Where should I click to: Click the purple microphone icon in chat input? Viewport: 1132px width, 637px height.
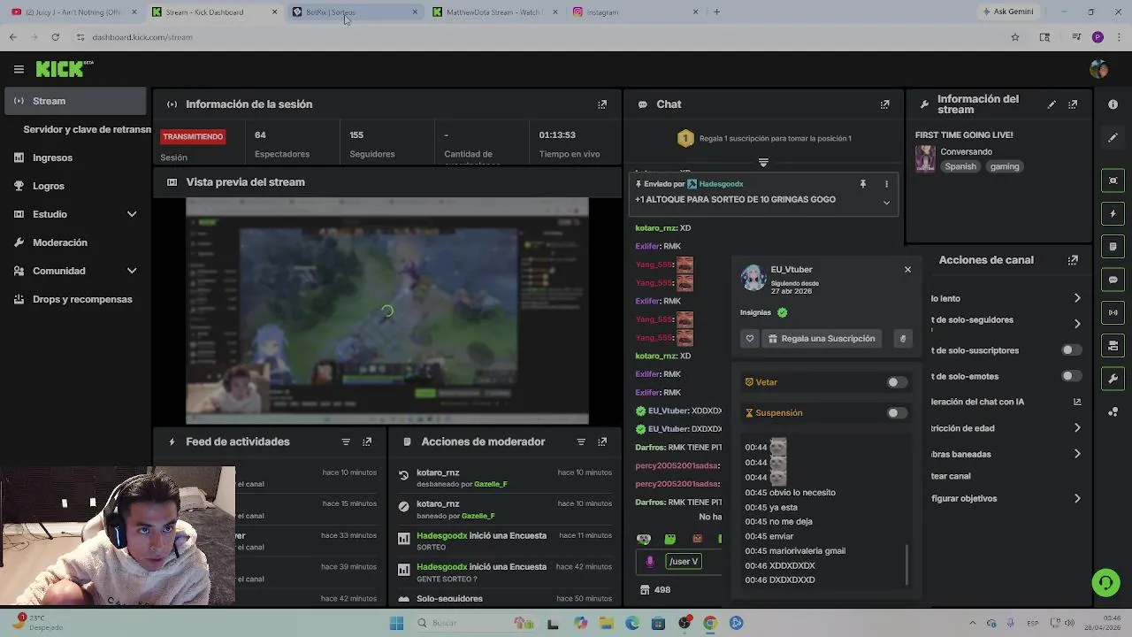[650, 561]
